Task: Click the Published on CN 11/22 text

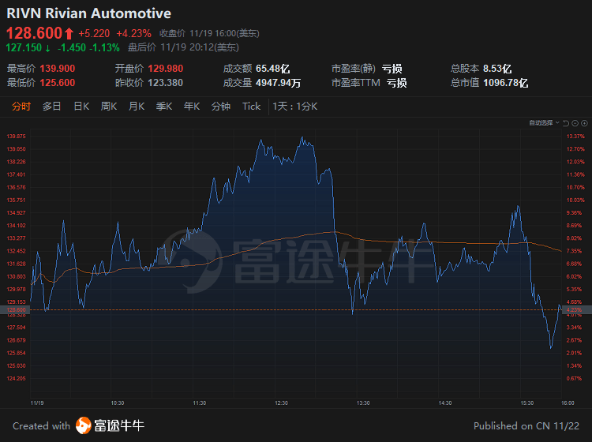Action: [526, 425]
